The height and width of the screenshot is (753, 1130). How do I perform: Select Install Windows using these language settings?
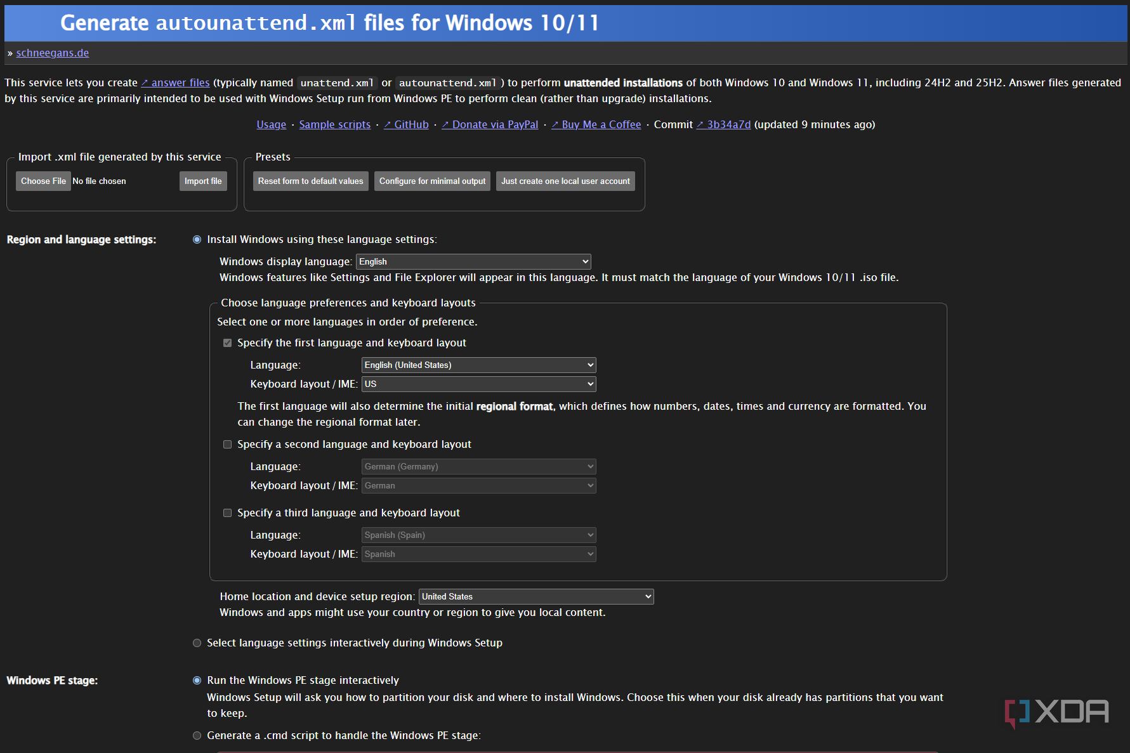point(197,239)
